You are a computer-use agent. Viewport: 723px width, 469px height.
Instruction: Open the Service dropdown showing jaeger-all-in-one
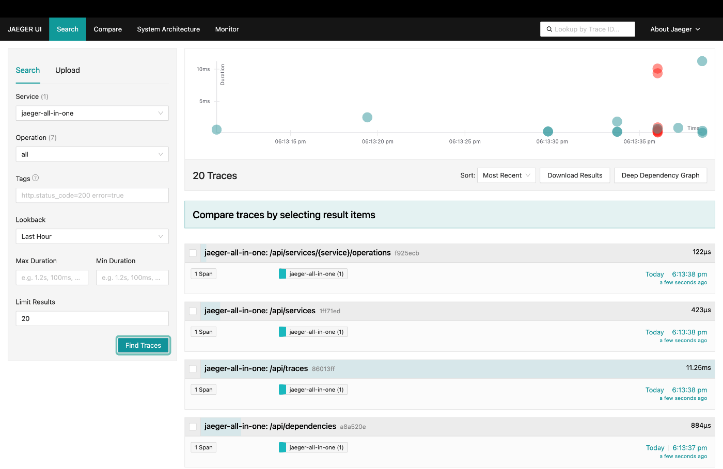pos(92,113)
